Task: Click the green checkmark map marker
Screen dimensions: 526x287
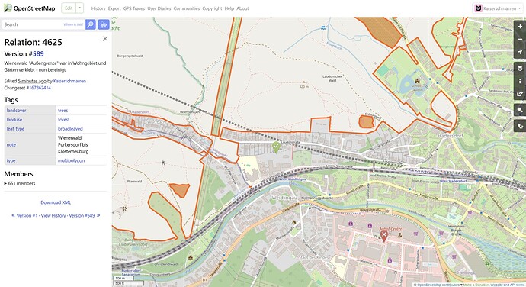Action: tap(276, 147)
